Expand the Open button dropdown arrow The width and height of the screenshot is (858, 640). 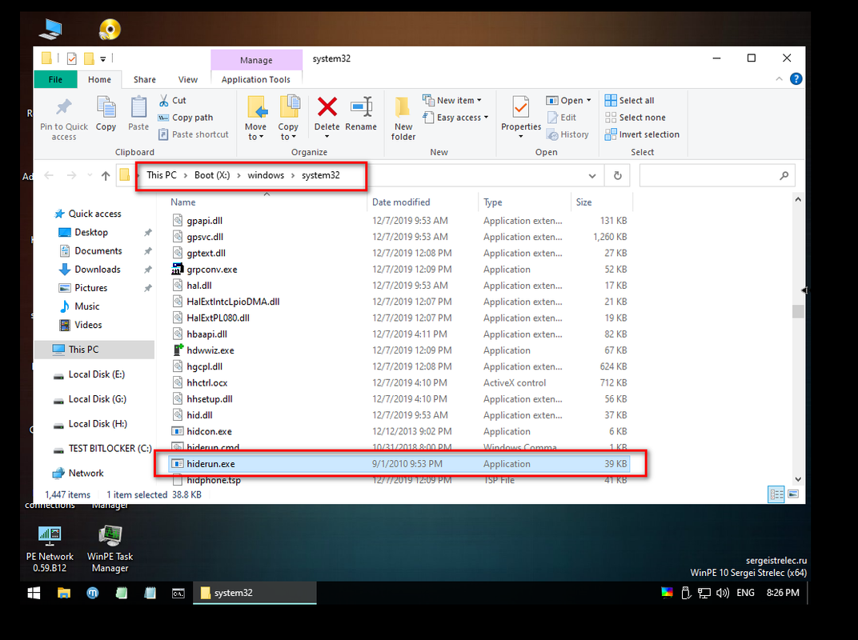(x=589, y=101)
